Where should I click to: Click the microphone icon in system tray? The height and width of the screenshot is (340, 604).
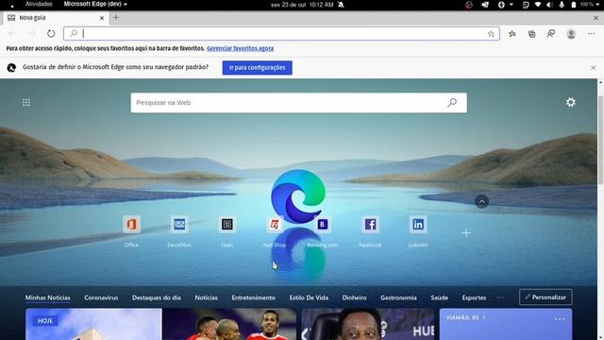[x=562, y=5]
